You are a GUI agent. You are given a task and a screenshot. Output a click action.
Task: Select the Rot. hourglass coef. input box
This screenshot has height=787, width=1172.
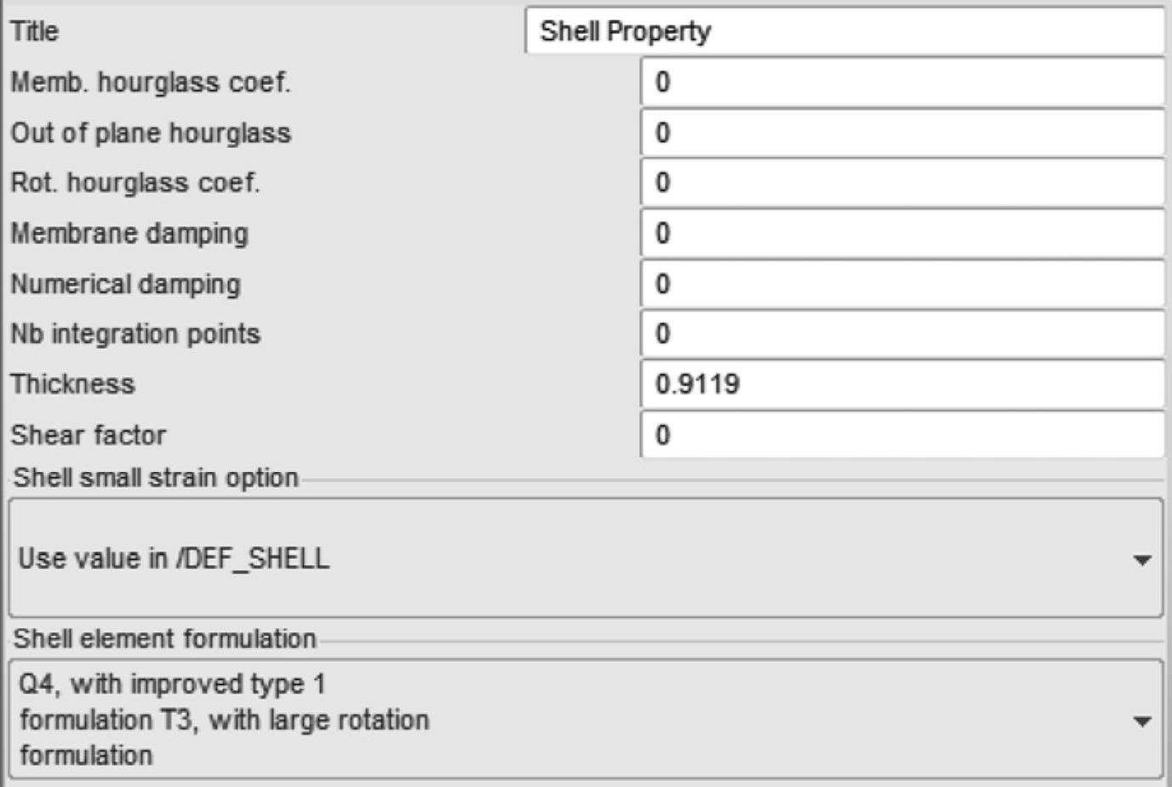(x=900, y=183)
